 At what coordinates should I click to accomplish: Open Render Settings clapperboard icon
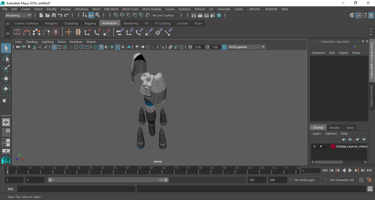pyautogui.click(x=213, y=15)
